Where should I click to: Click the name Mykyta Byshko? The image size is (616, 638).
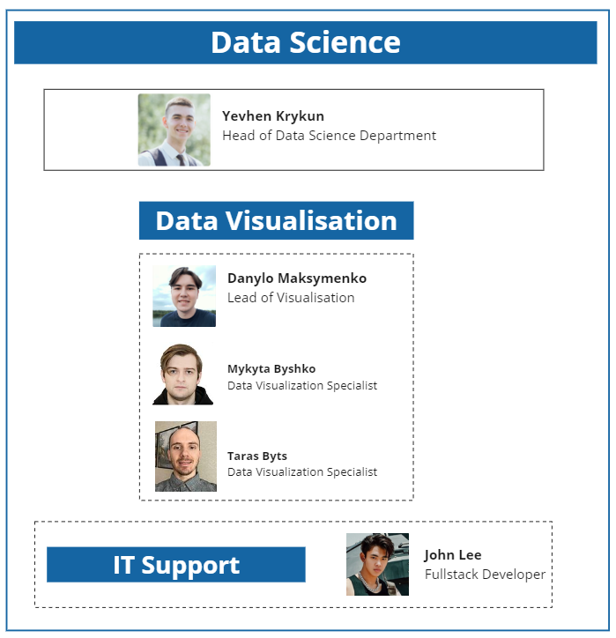271,369
